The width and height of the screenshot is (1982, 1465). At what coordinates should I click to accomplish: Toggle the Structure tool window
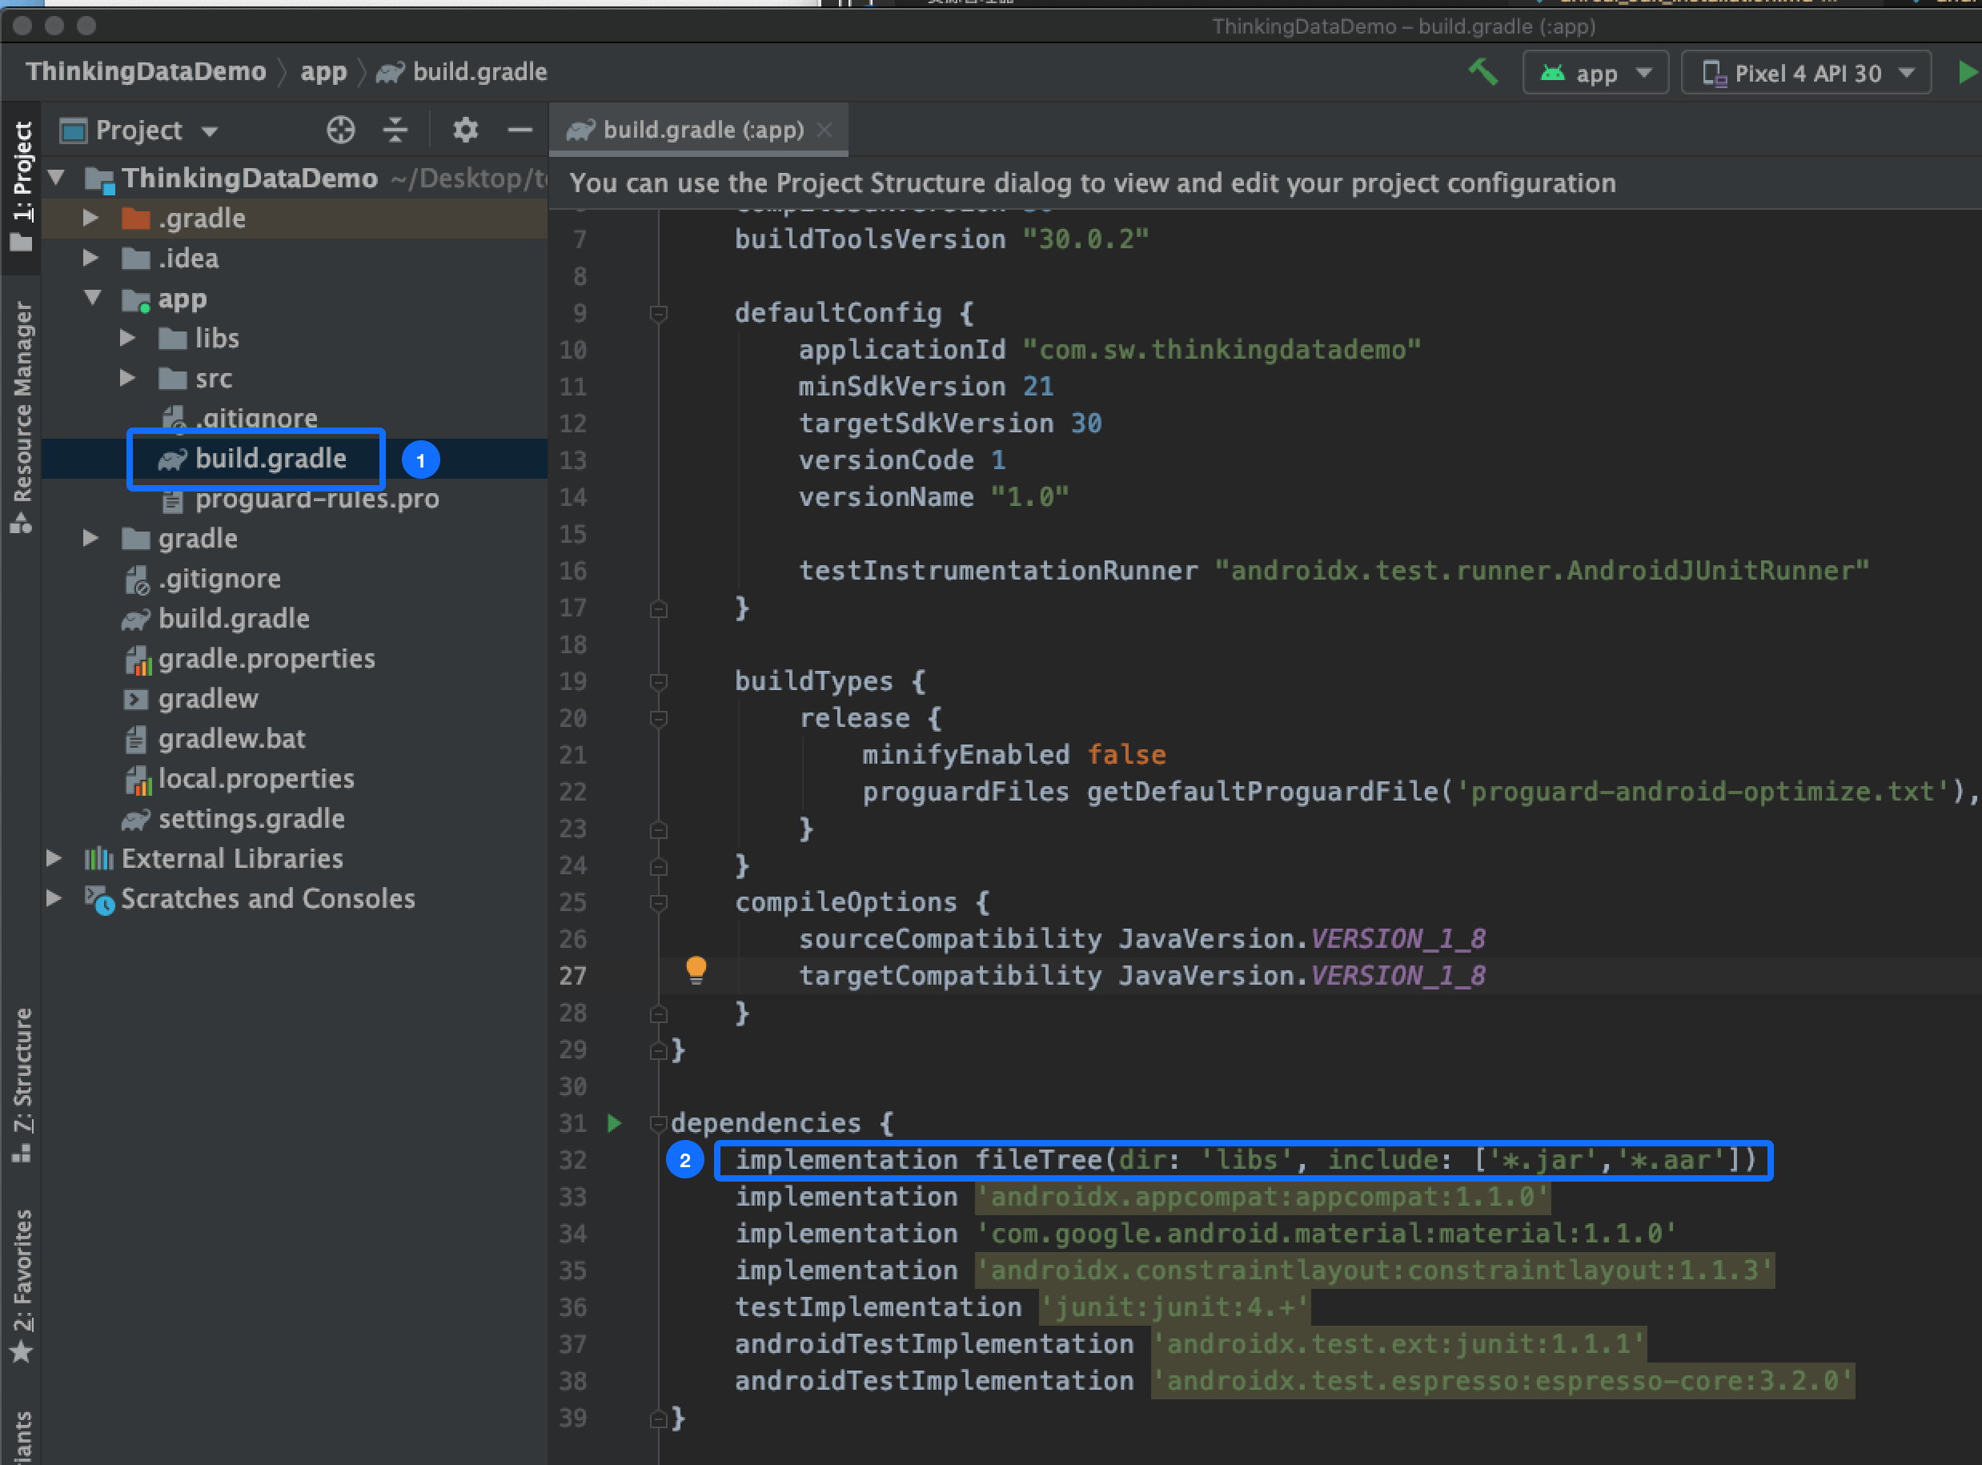(x=22, y=1083)
